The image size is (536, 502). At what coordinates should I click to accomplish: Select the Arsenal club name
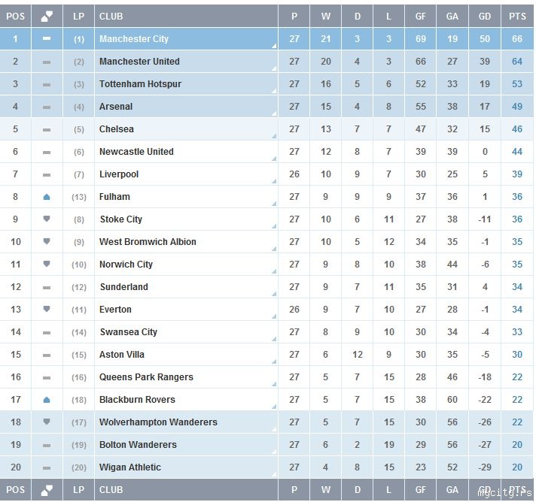pos(116,107)
